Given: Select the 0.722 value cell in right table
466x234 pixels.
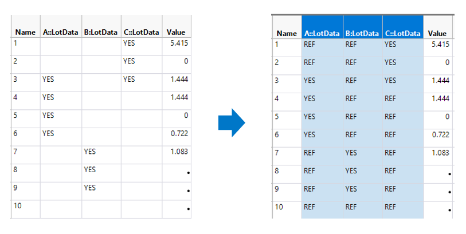Looking at the screenshot, I should tap(440, 134).
